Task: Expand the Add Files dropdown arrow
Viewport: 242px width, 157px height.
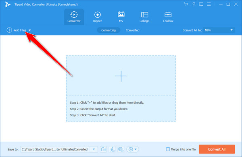Action: click(30, 30)
